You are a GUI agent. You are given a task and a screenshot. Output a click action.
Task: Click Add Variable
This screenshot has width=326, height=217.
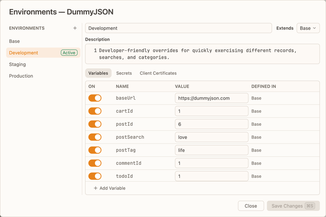coord(110,188)
